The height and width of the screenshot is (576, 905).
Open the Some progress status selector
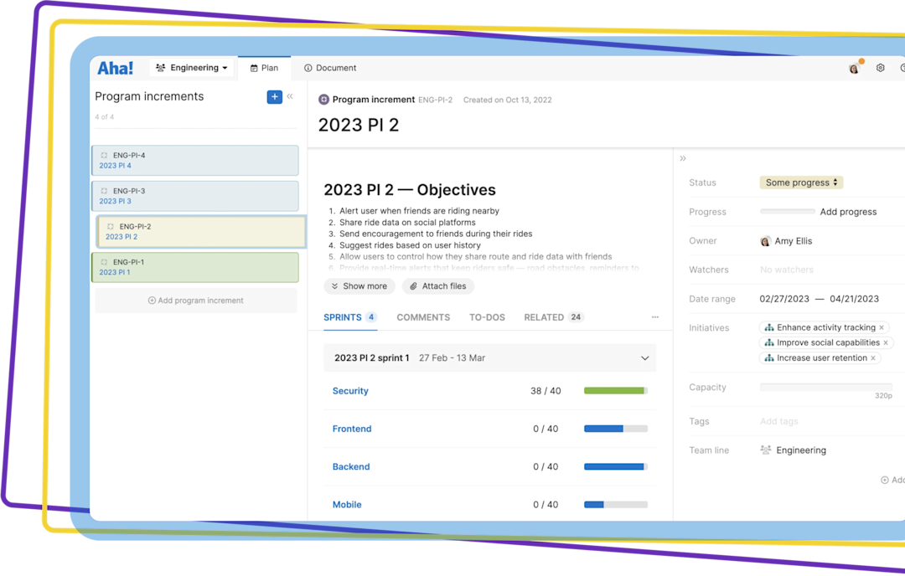pos(801,182)
